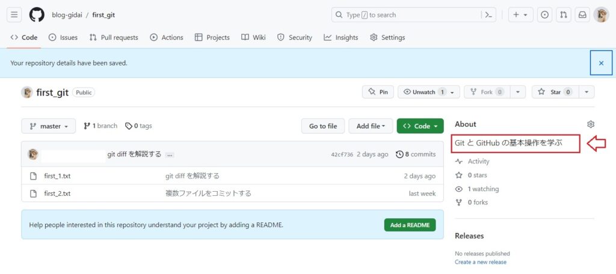Open pull requests icon in header
Viewport: 616px width, 274px height.
[x=564, y=15]
